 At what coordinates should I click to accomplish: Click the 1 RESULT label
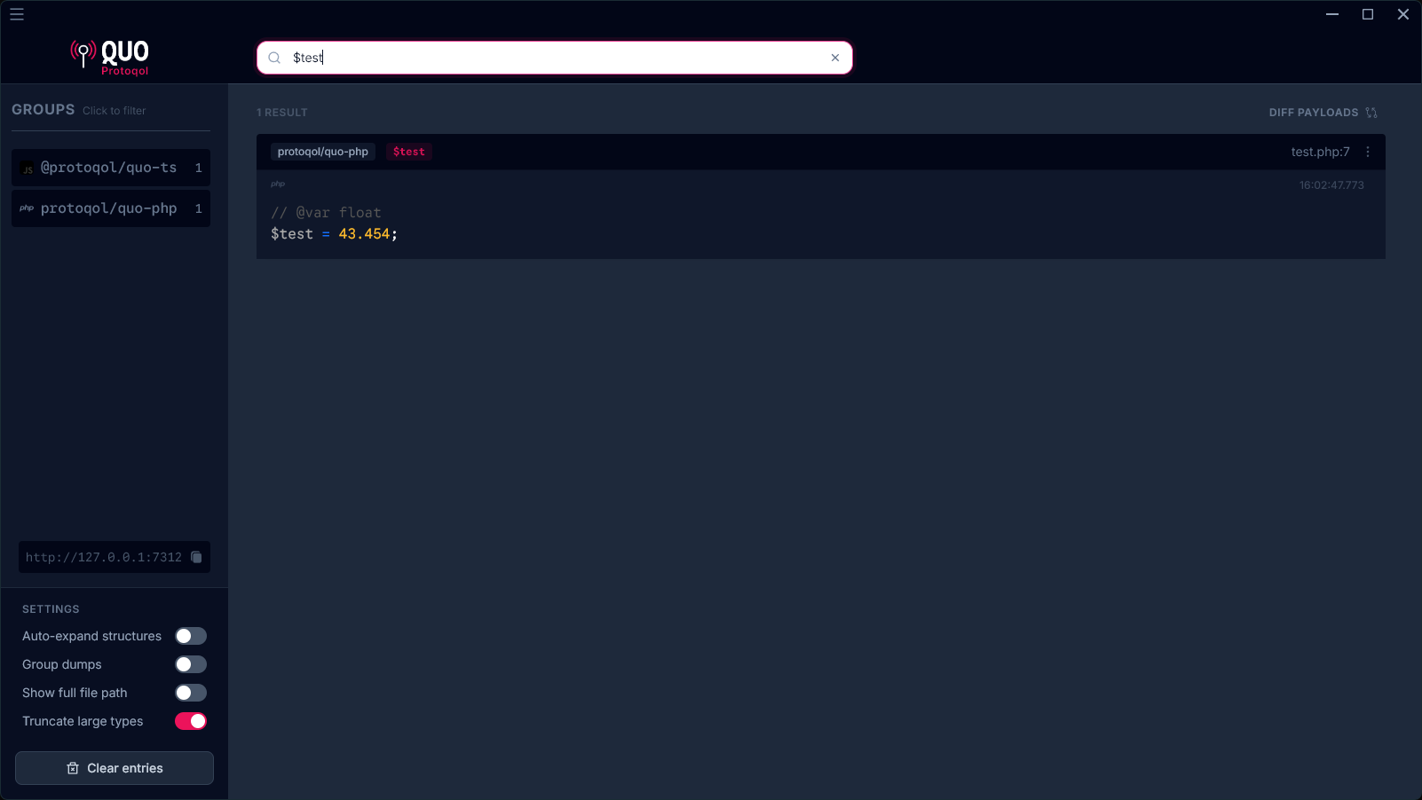tap(282, 113)
